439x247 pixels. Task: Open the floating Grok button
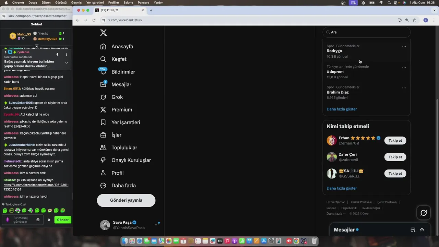click(424, 213)
